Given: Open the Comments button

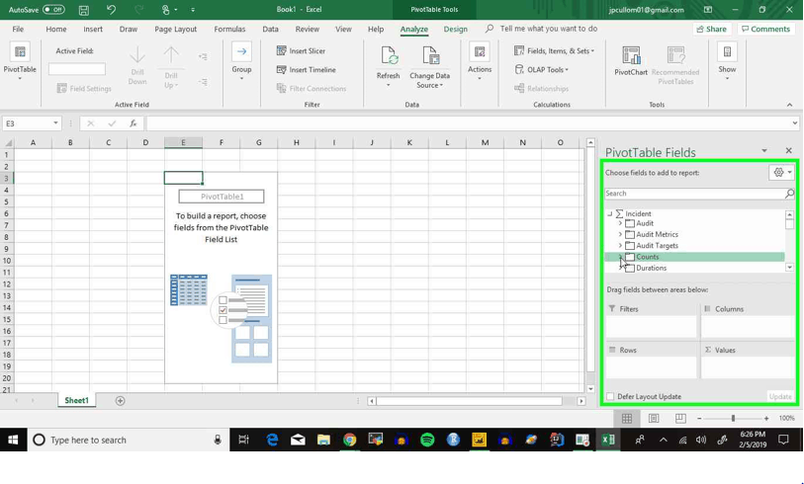Looking at the screenshot, I should 766,30.
